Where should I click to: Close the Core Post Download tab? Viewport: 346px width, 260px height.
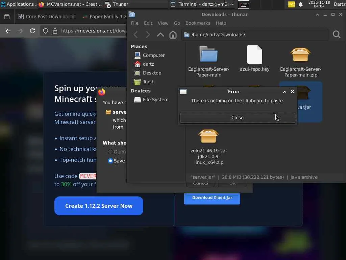[x=73, y=17]
